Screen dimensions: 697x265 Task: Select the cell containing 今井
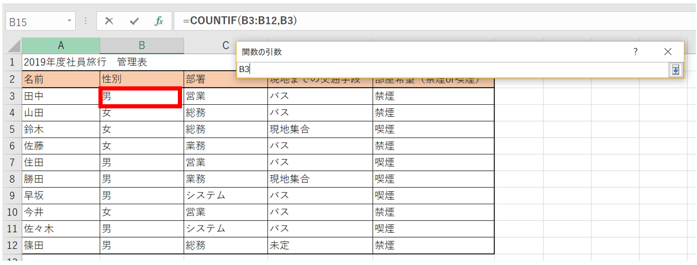(x=61, y=212)
